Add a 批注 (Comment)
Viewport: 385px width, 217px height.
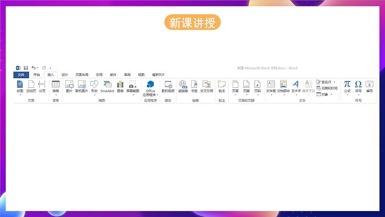pos(222,86)
